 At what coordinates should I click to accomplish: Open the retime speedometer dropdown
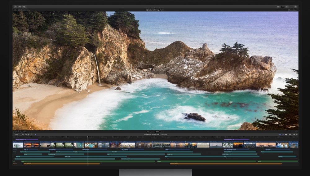(24, 132)
